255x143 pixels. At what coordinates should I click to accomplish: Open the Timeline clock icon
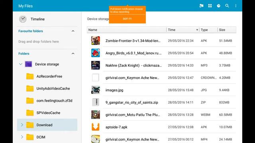tap(23, 19)
